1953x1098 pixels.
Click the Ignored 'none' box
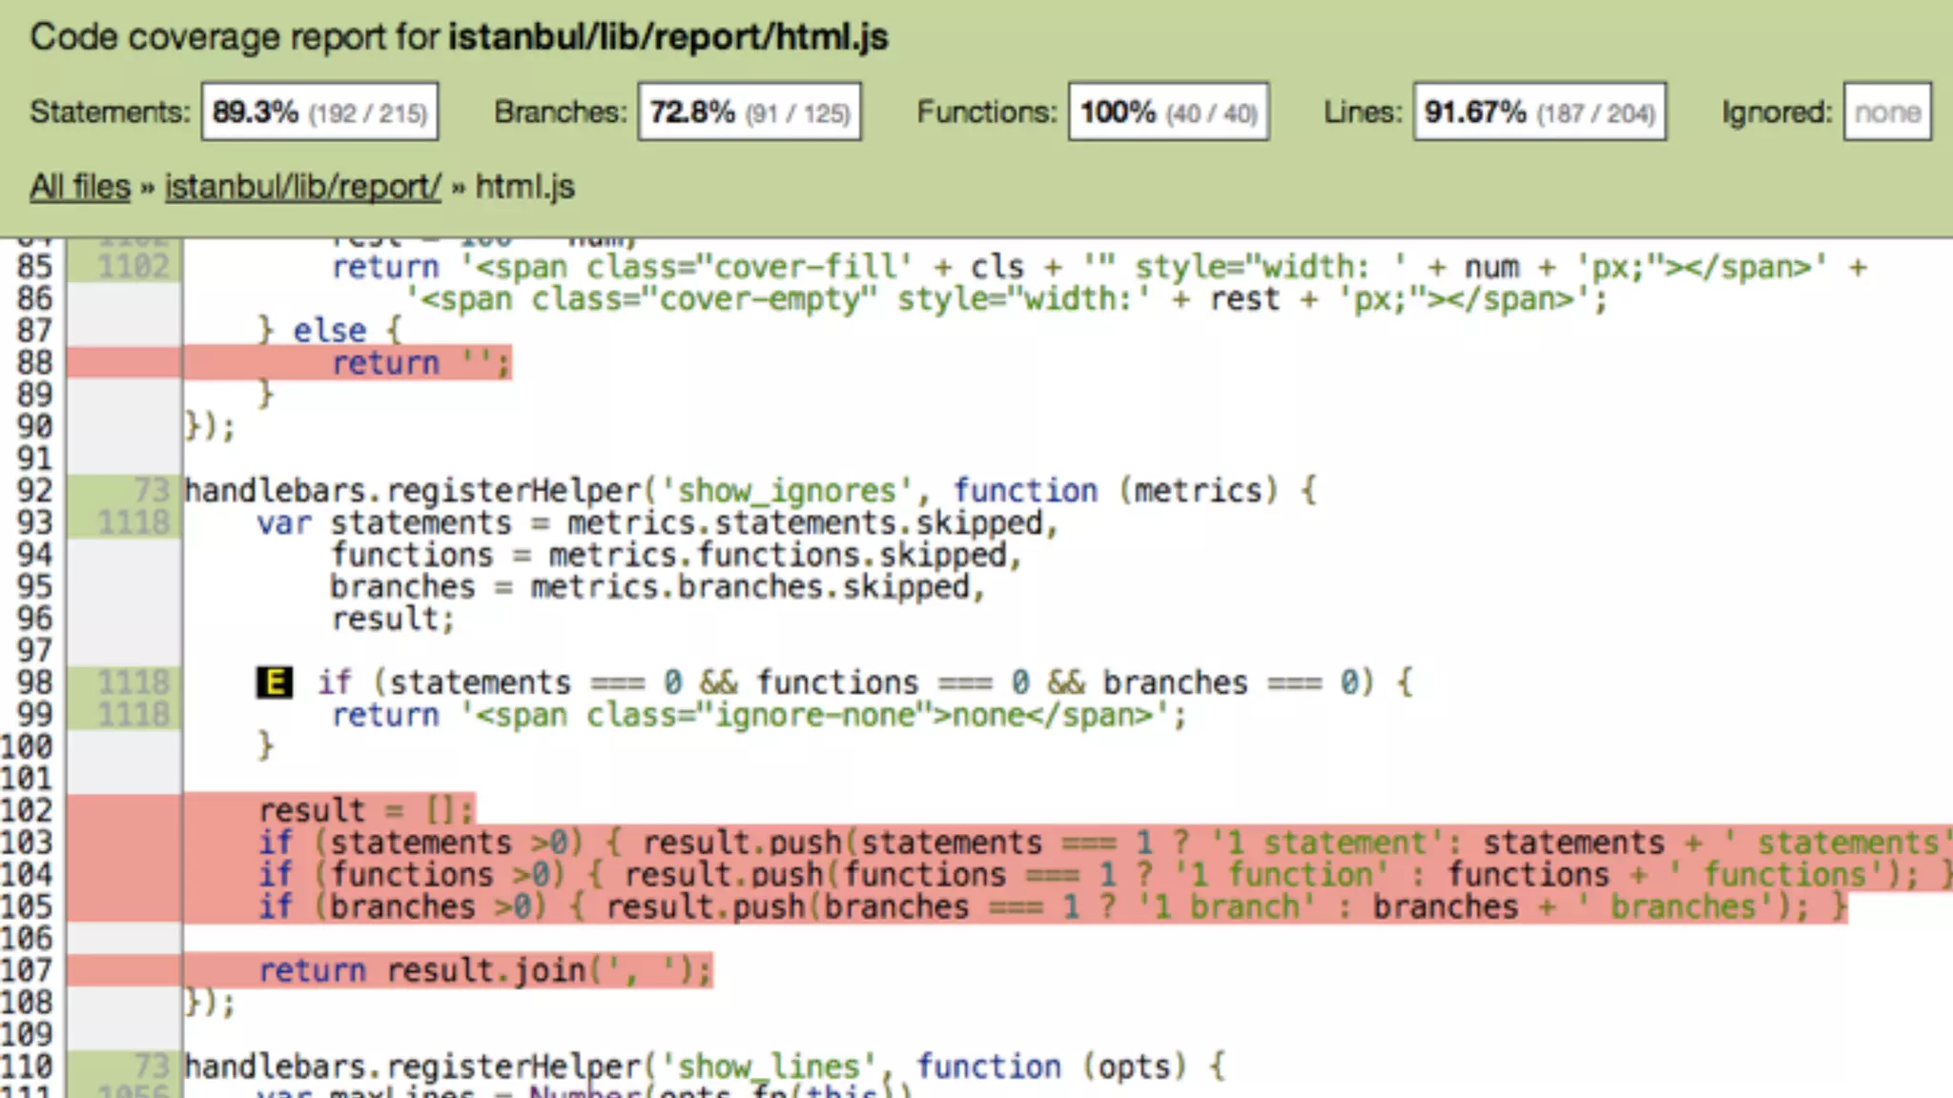pos(1886,112)
